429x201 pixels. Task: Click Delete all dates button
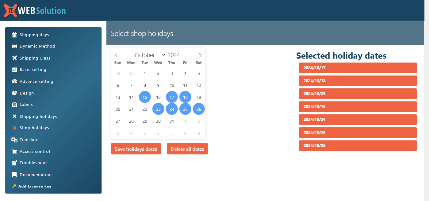(x=187, y=149)
